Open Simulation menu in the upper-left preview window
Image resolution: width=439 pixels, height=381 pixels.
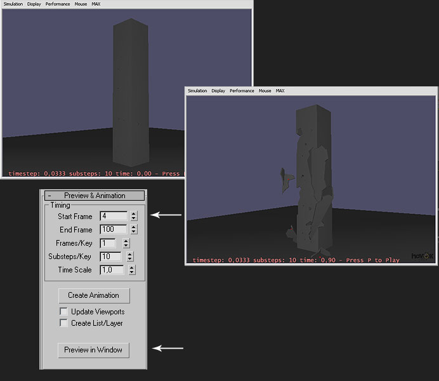point(13,4)
